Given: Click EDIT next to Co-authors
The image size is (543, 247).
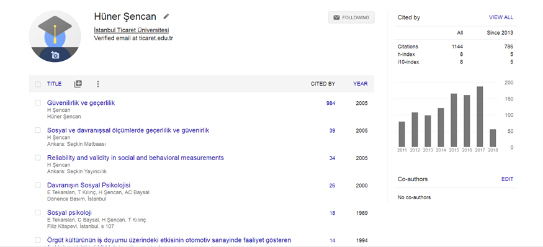Looking at the screenshot, I should click(x=508, y=179).
